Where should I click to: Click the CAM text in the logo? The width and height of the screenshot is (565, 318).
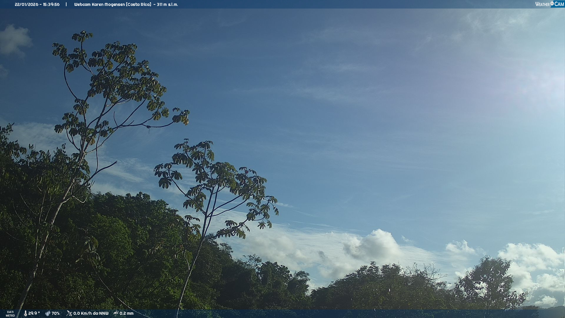tap(559, 4)
